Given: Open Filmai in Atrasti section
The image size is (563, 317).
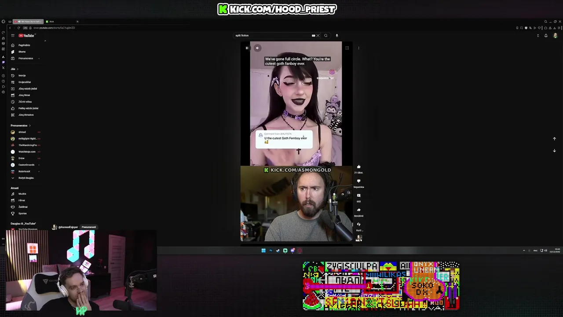Looking at the screenshot, I should [x=22, y=200].
